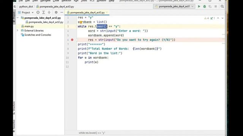Click the Enter a word input line
The height and width of the screenshot is (136, 243).
coord(118,31)
